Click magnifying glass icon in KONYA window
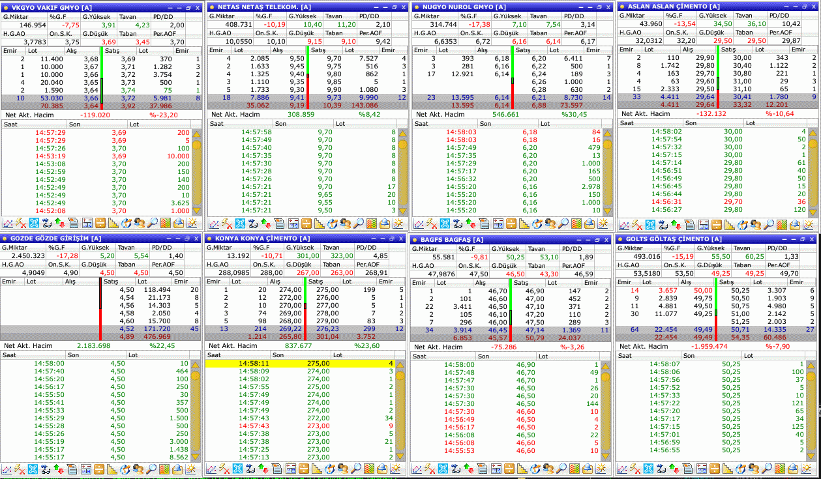Screen dimensions: 821x479 [x=357, y=469]
